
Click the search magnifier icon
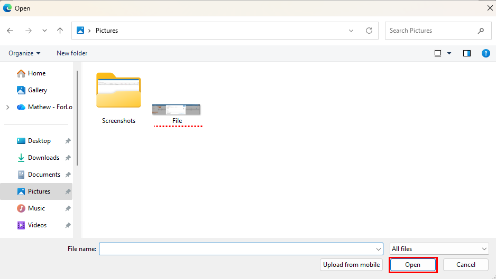(x=481, y=31)
